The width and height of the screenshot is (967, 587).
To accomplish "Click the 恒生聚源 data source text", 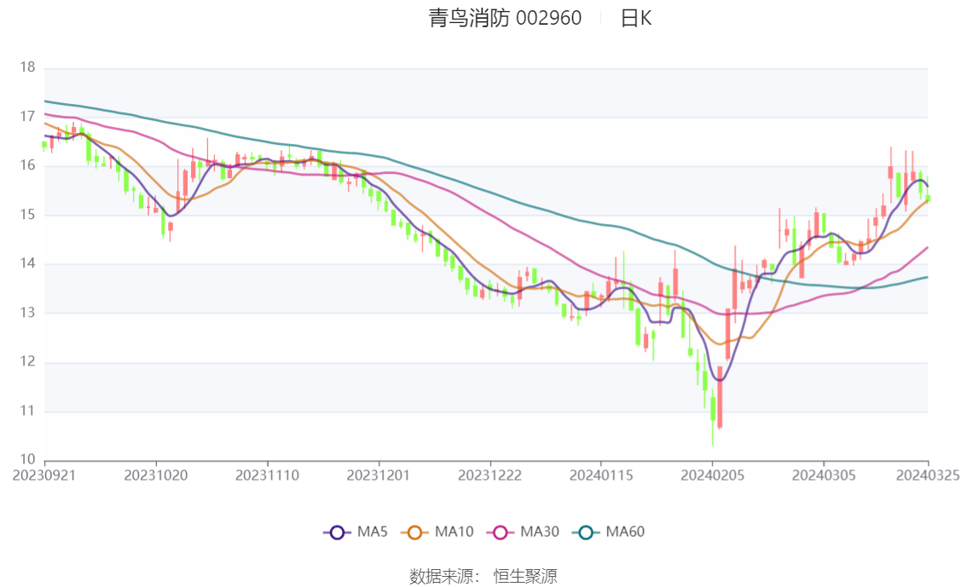I will (525, 577).
